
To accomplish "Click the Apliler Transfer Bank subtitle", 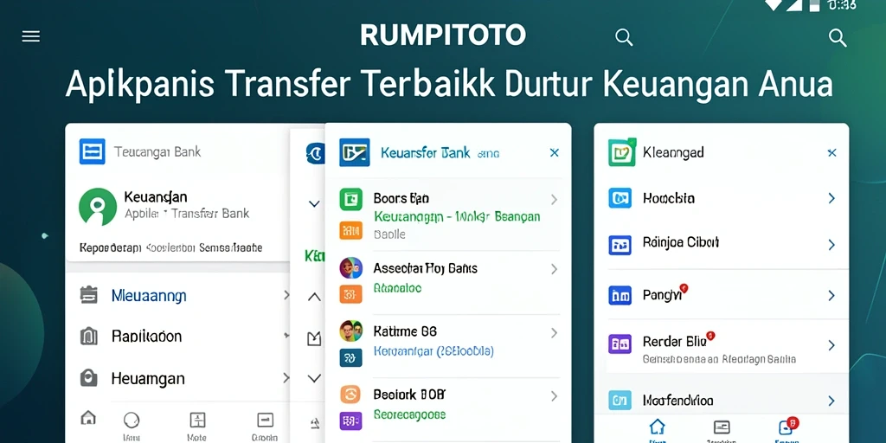I will 187,215.
